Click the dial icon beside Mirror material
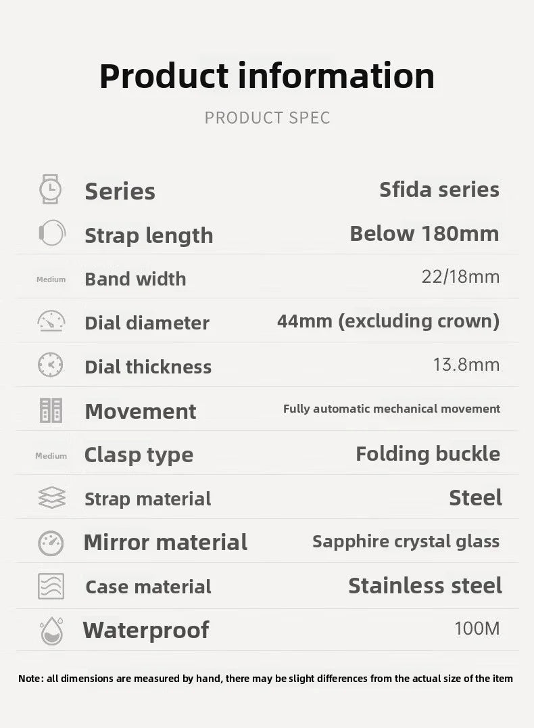 51,543
